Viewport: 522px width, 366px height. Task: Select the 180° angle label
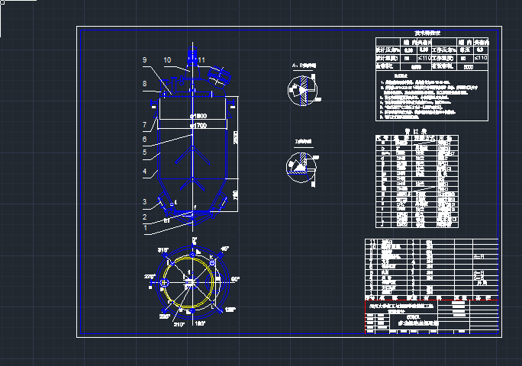point(200,324)
